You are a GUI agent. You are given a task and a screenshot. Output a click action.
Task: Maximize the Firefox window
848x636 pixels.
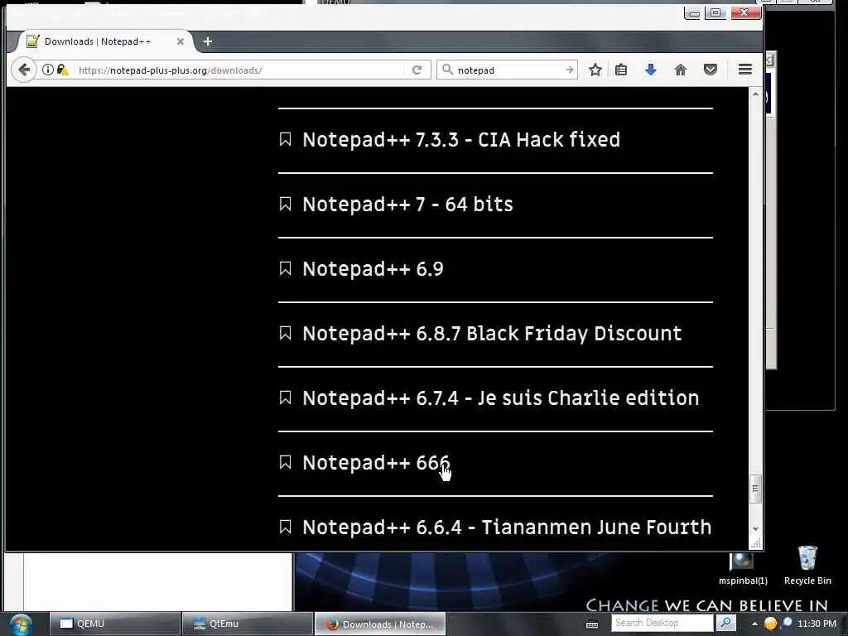click(x=716, y=13)
